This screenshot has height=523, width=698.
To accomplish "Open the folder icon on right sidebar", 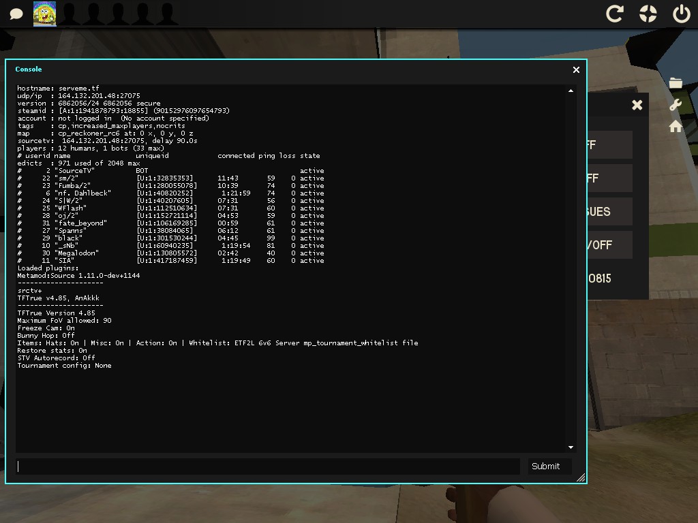I will tap(676, 83).
